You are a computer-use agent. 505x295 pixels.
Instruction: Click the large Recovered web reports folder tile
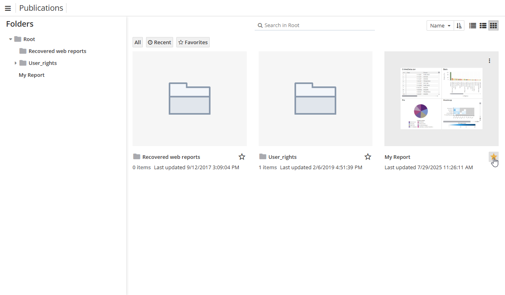click(189, 99)
